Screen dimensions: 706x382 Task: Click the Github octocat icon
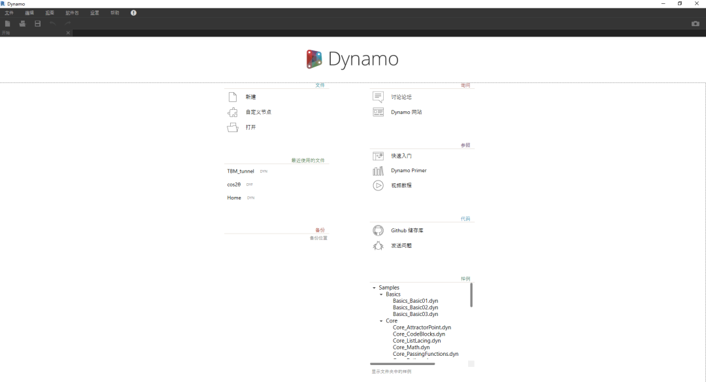click(378, 231)
